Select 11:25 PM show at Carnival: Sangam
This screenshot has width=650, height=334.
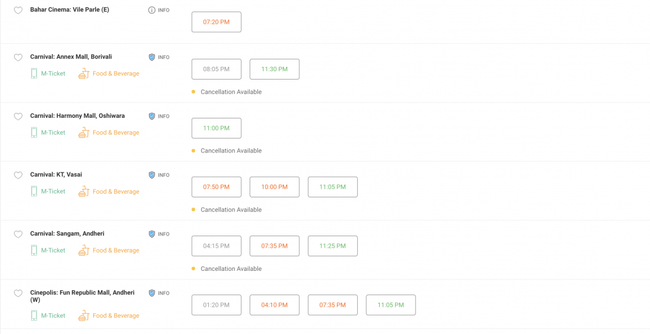(332, 246)
